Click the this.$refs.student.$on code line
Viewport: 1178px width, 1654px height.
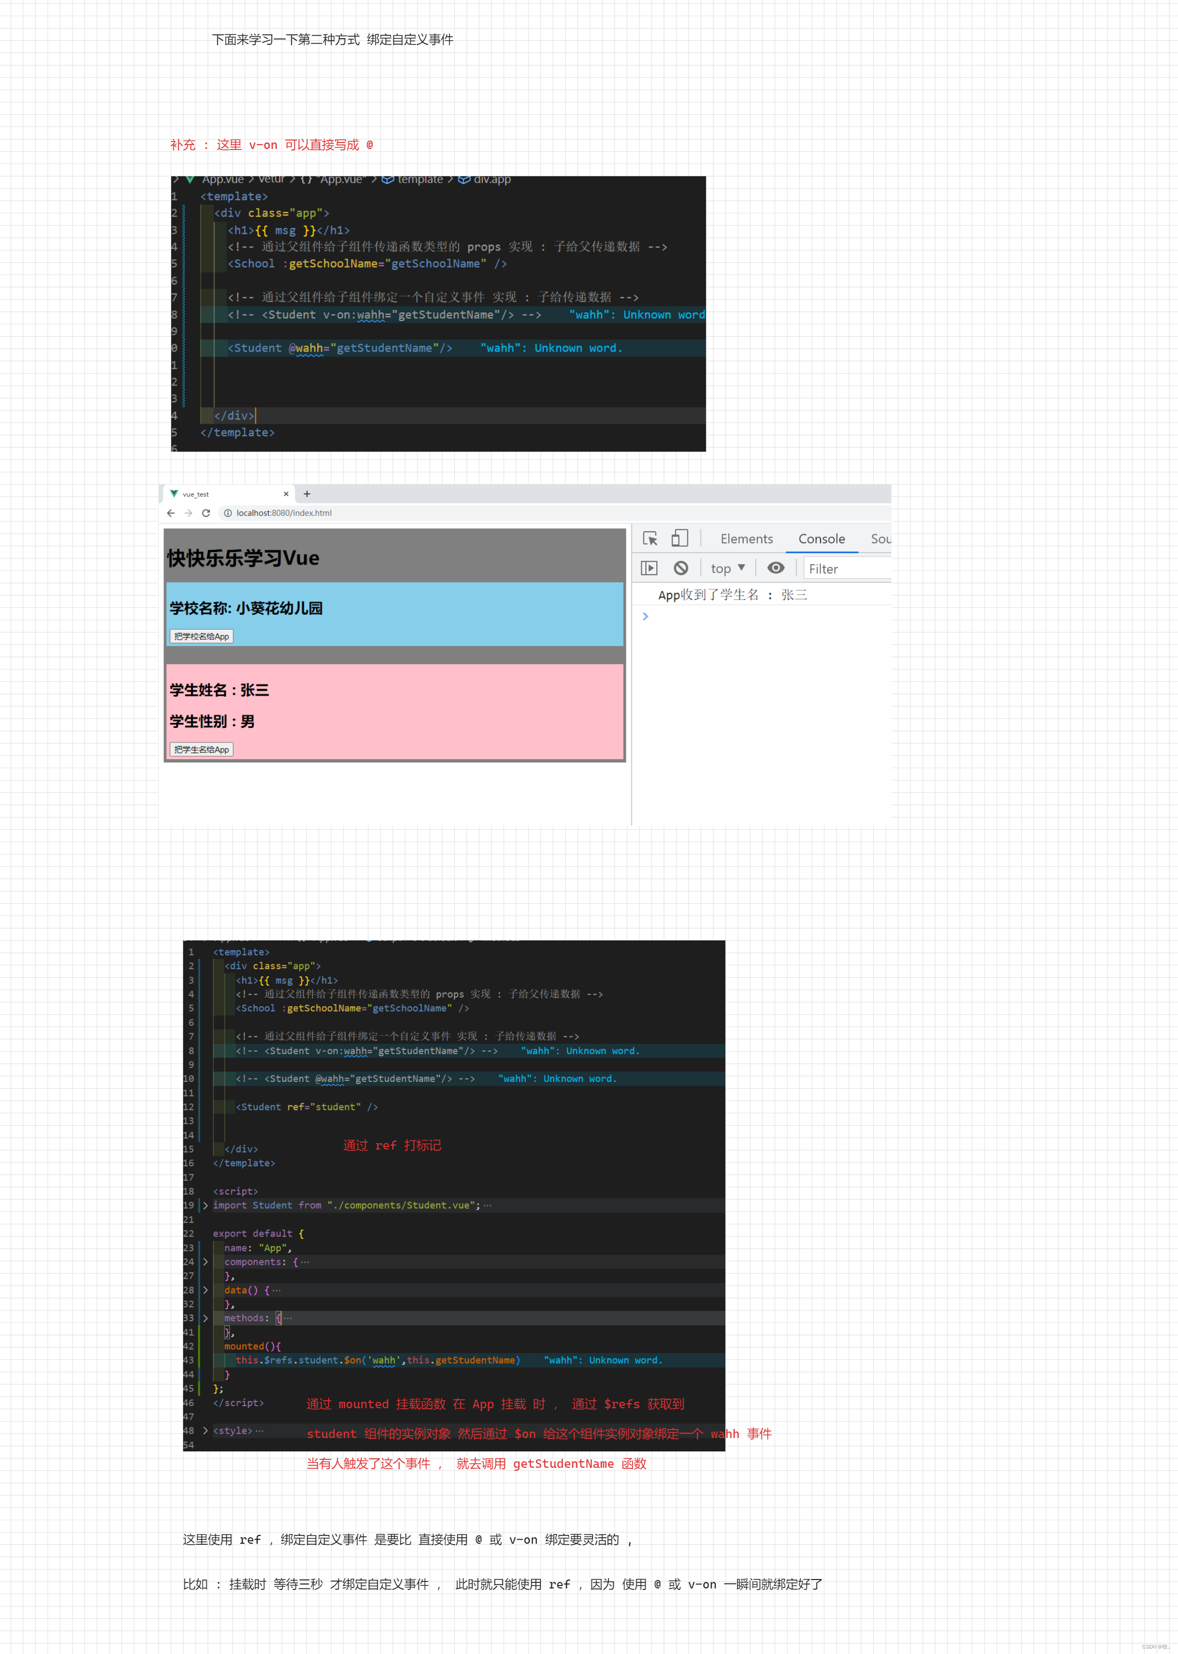(x=378, y=1360)
